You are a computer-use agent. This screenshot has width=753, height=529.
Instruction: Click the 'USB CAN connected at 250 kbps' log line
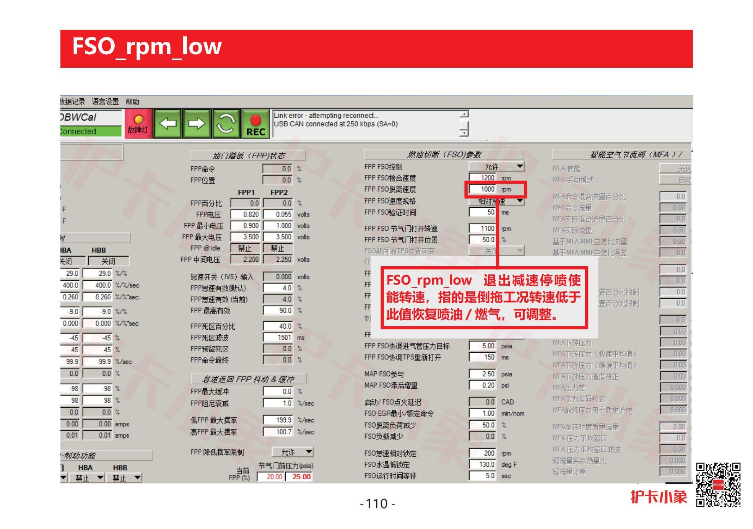click(335, 124)
